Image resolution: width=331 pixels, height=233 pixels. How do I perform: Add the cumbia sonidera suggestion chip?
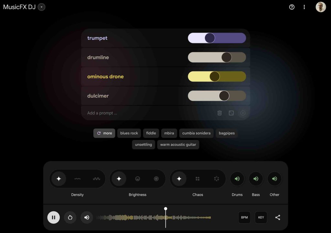point(196,133)
